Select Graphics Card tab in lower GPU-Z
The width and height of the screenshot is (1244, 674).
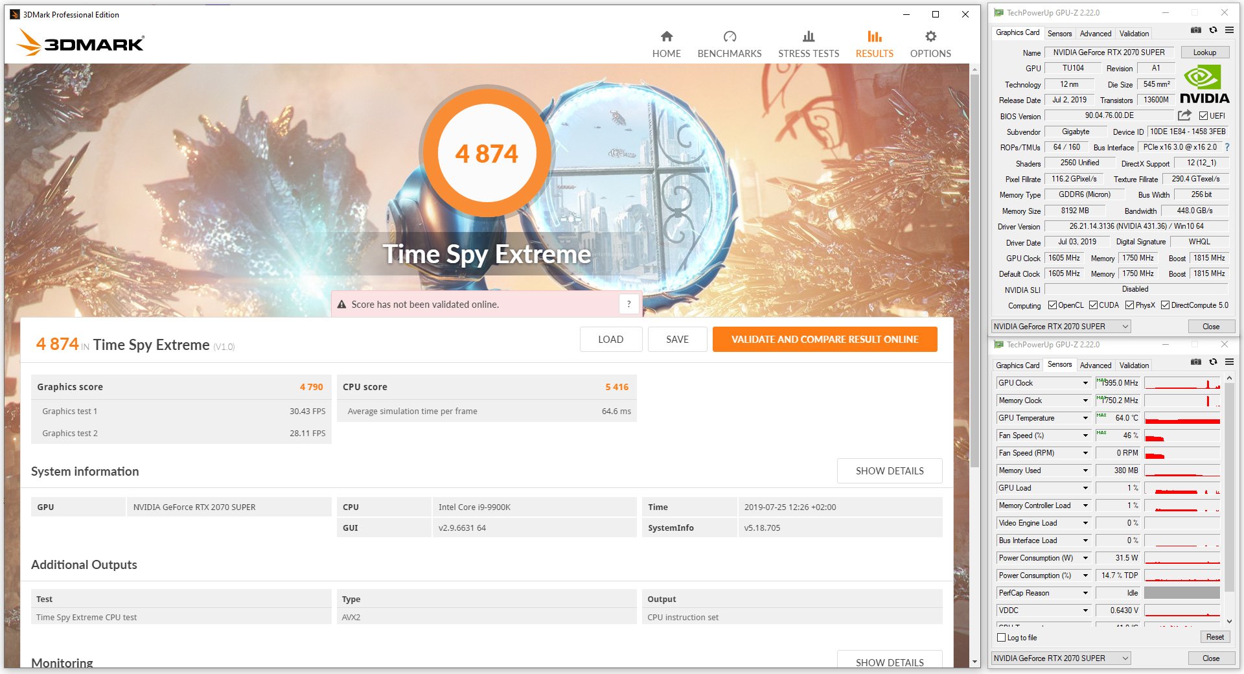[1017, 366]
